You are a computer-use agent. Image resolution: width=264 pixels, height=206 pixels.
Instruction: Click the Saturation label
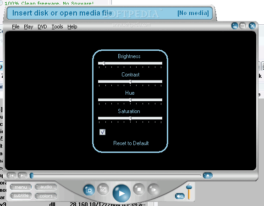click(129, 111)
